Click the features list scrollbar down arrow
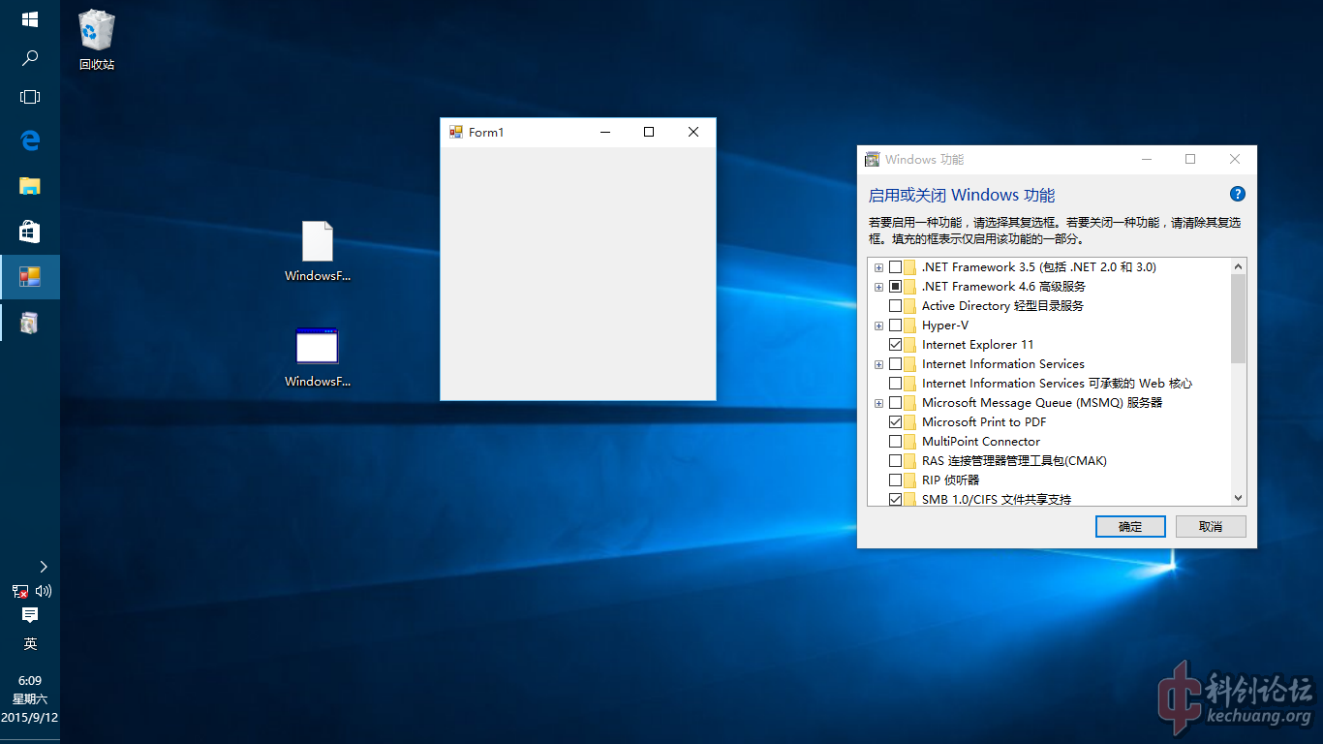 pyautogui.click(x=1238, y=498)
